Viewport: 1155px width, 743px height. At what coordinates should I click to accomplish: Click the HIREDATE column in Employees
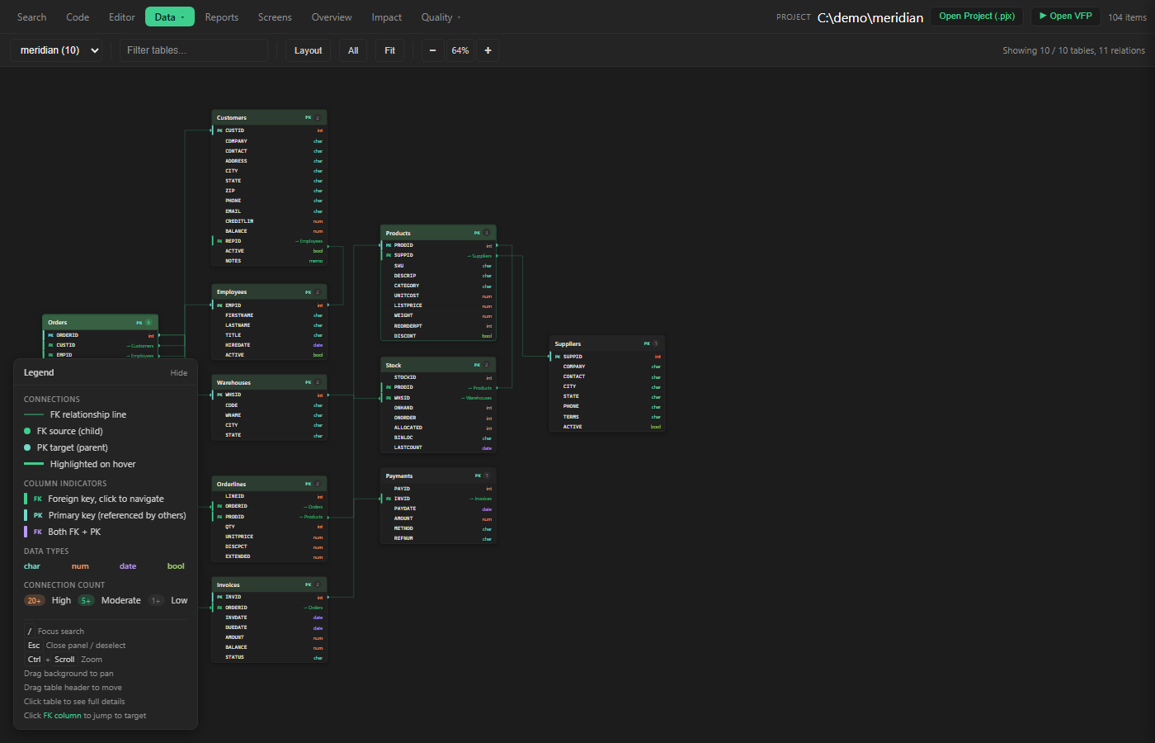pos(269,345)
